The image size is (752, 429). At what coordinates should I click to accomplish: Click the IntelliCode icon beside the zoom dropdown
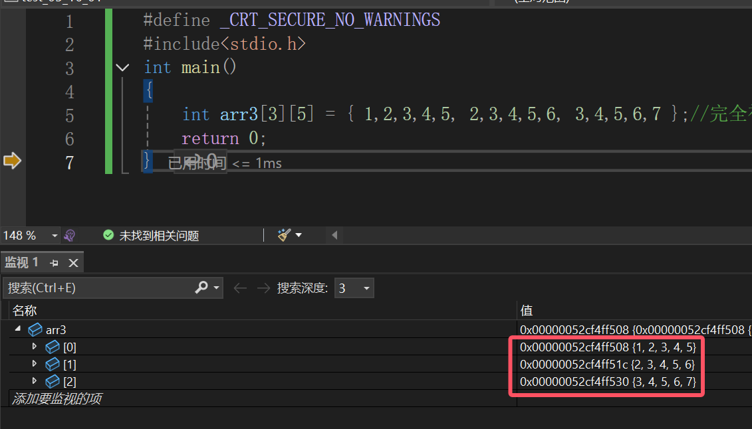70,235
